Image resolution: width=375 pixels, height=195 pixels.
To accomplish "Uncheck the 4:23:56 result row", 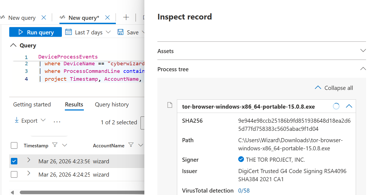I will (14, 161).
